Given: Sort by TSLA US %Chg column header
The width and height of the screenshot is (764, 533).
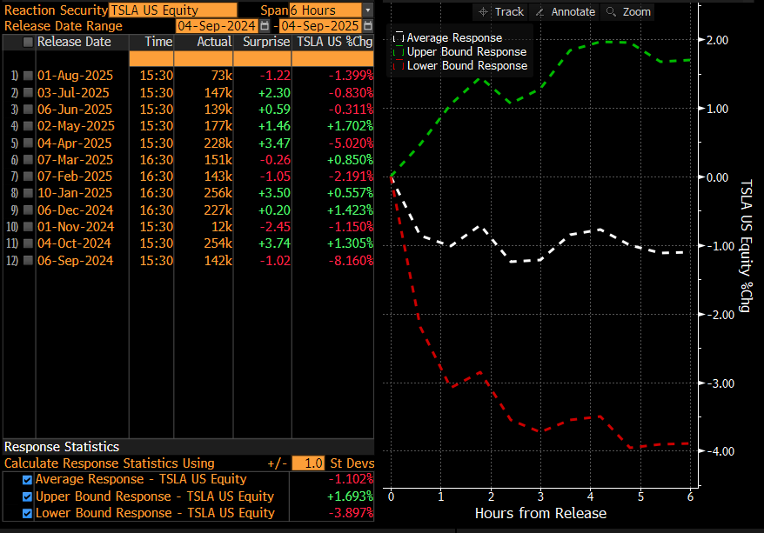Looking at the screenshot, I should pos(335,42).
